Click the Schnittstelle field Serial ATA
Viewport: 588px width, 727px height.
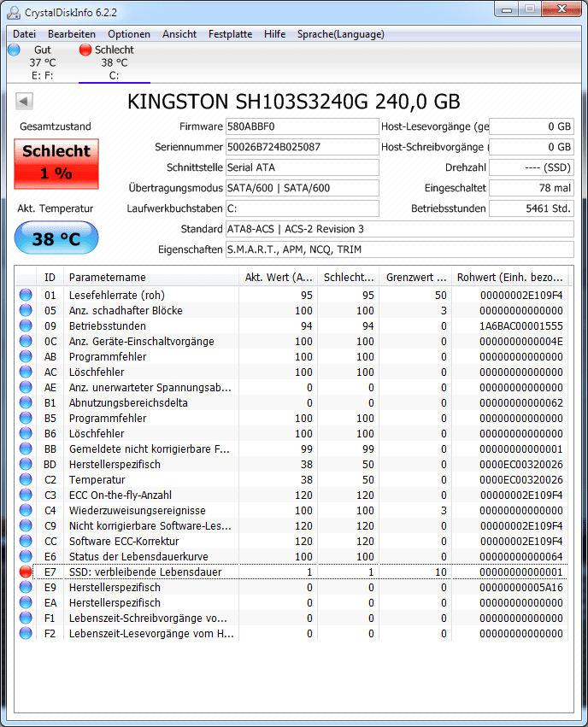coord(302,167)
